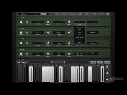The image size is (127, 95).
Task: Switch to the TIMBRES tab
Action: coord(65,14)
